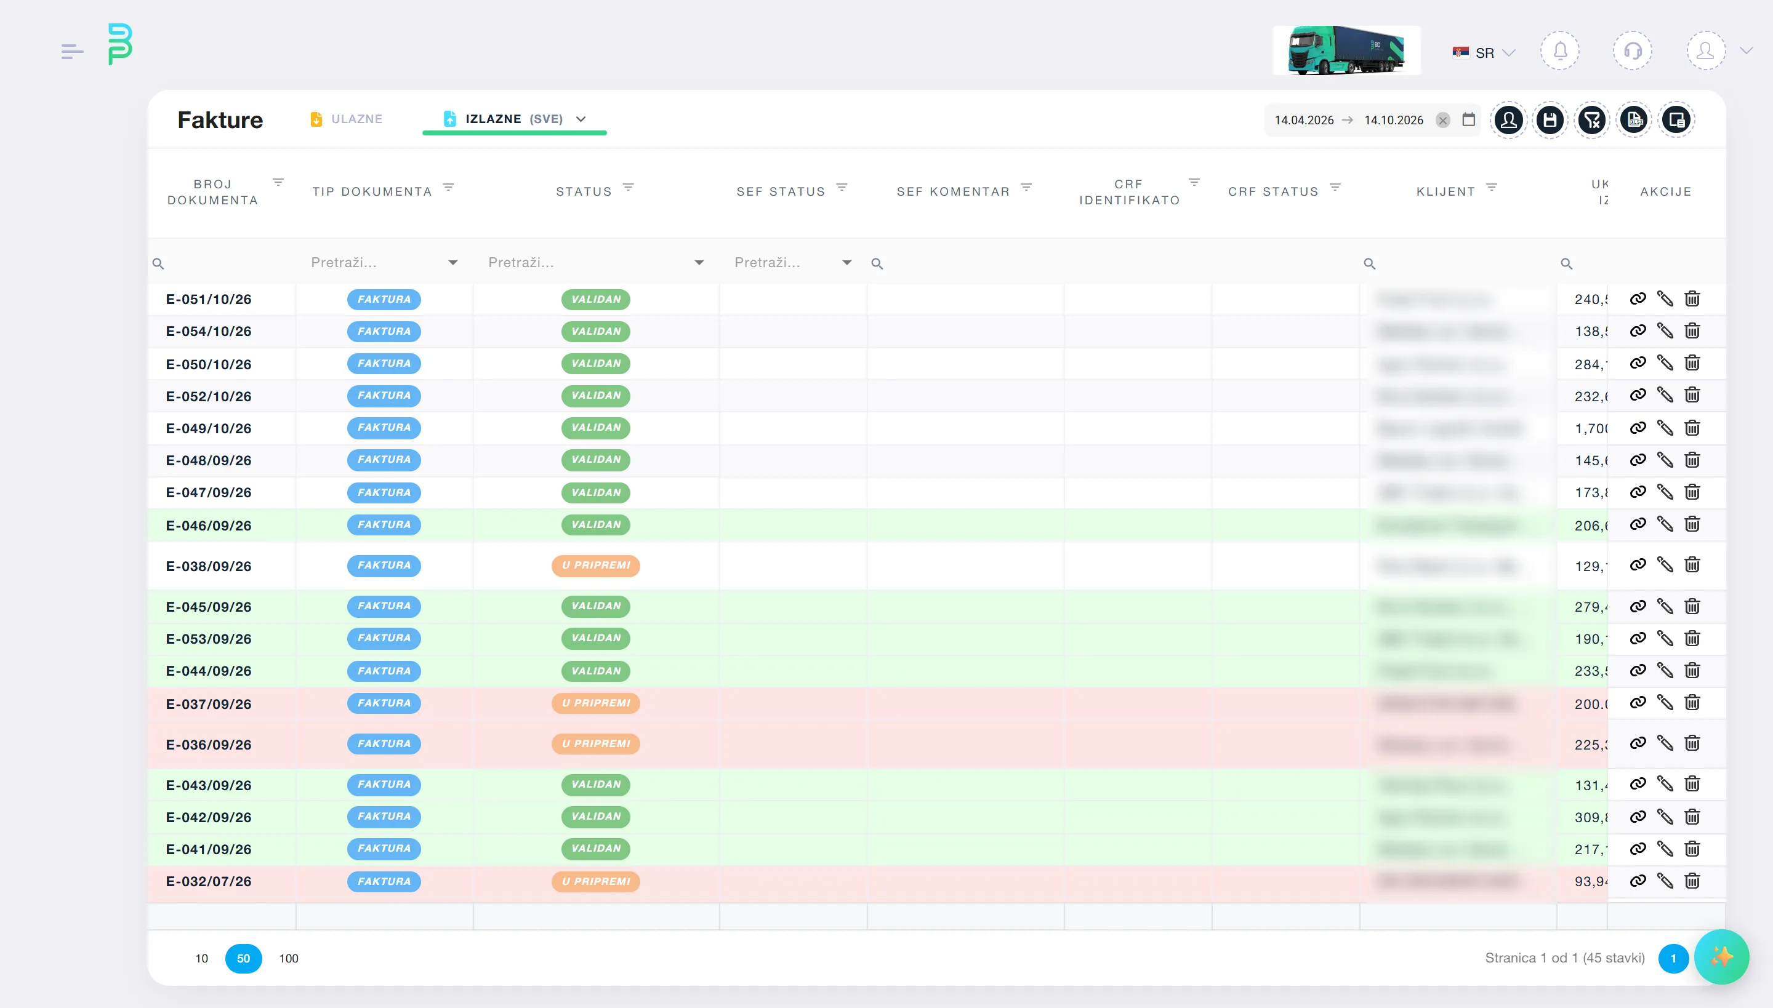The width and height of the screenshot is (1773, 1008).
Task: Open the column chooser icon
Action: pos(1677,121)
